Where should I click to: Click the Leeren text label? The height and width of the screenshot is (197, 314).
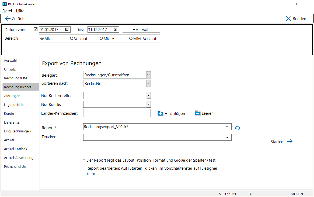(207, 113)
